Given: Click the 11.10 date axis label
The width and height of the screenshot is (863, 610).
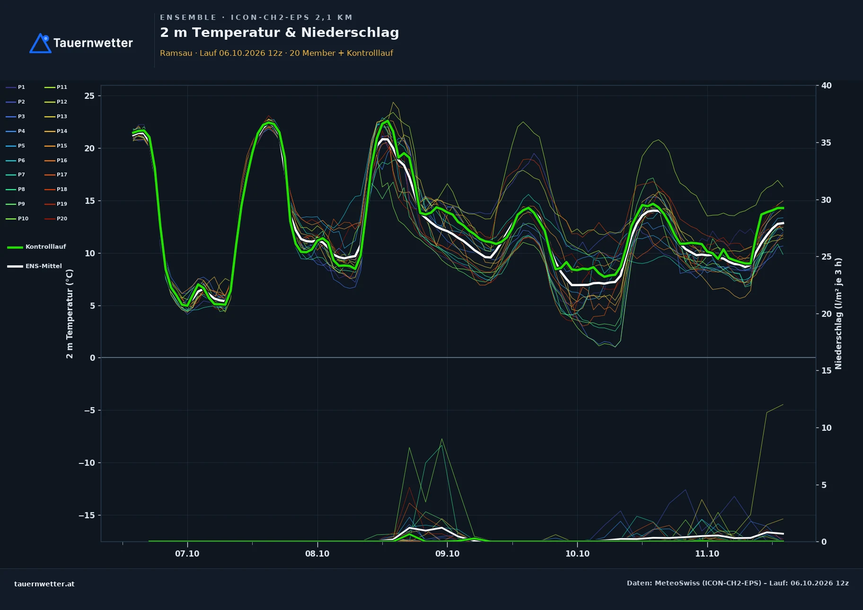Looking at the screenshot, I should [x=707, y=554].
